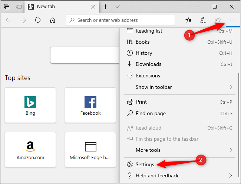Open the Facebook top site tile
This screenshot has width=241, height=184.
tap(90, 105)
